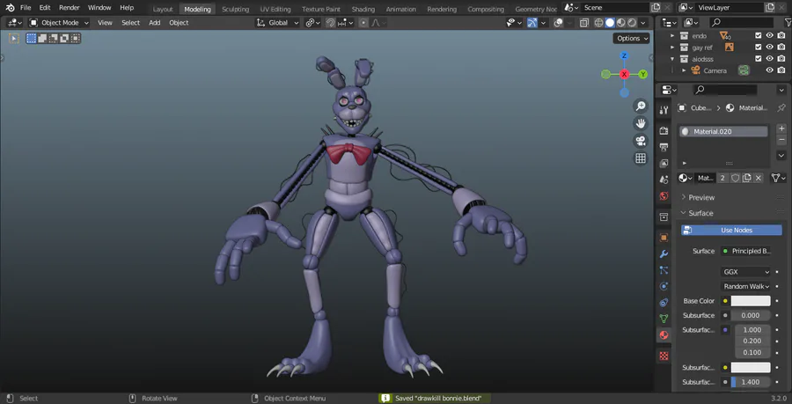Collapse the aiodsss collection tree
The height and width of the screenshot is (404, 792).
(672, 59)
